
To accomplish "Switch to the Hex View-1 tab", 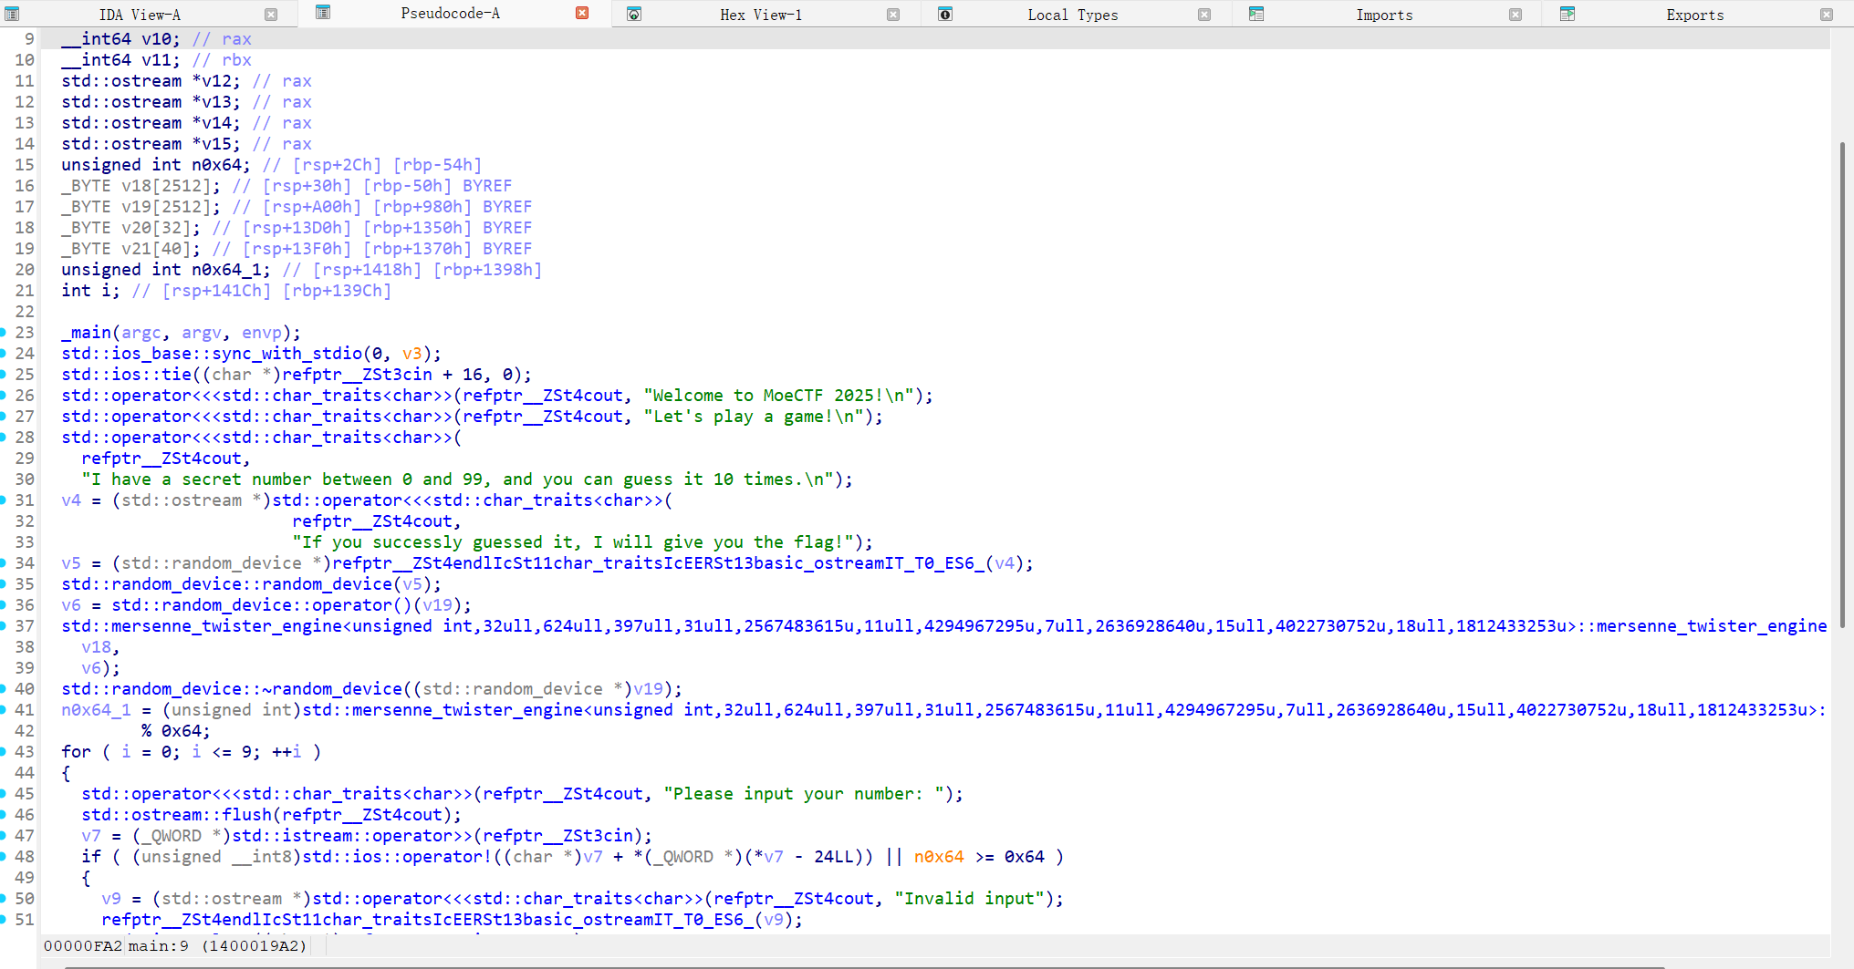I will [x=760, y=15].
